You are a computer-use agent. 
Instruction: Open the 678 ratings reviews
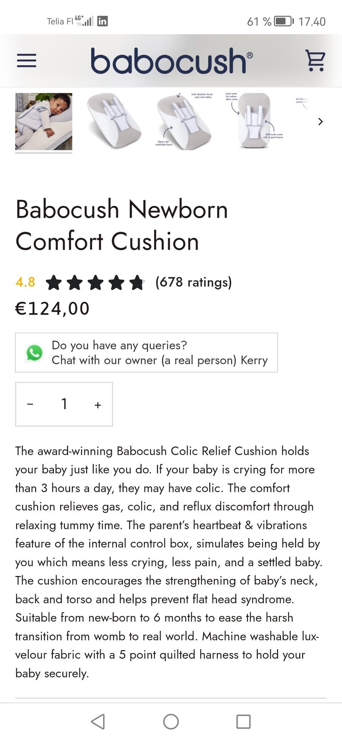click(193, 282)
